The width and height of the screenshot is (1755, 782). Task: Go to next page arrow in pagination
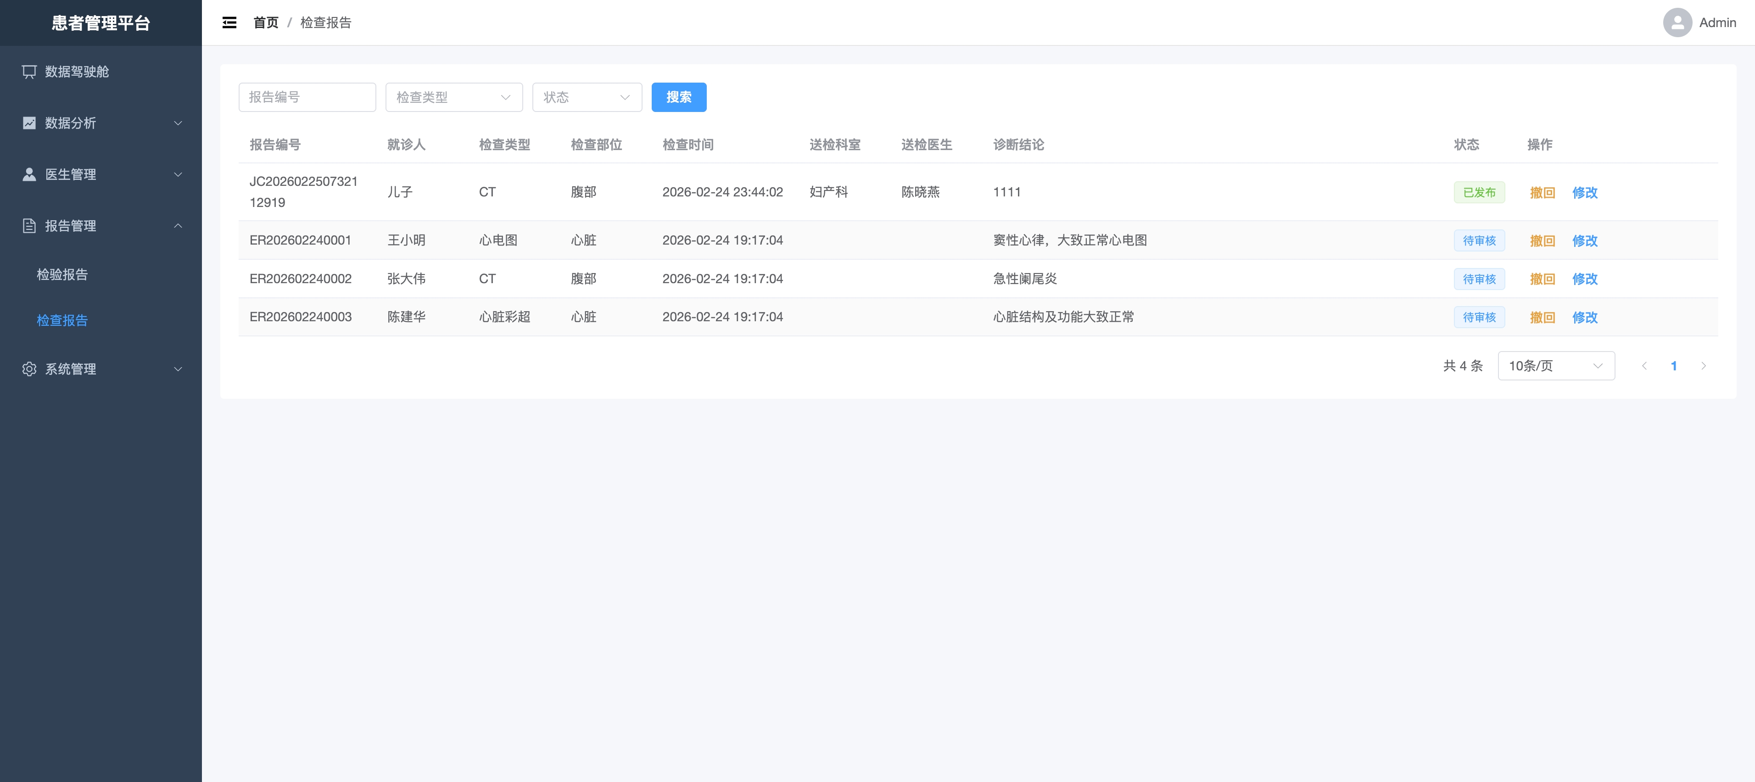tap(1703, 366)
